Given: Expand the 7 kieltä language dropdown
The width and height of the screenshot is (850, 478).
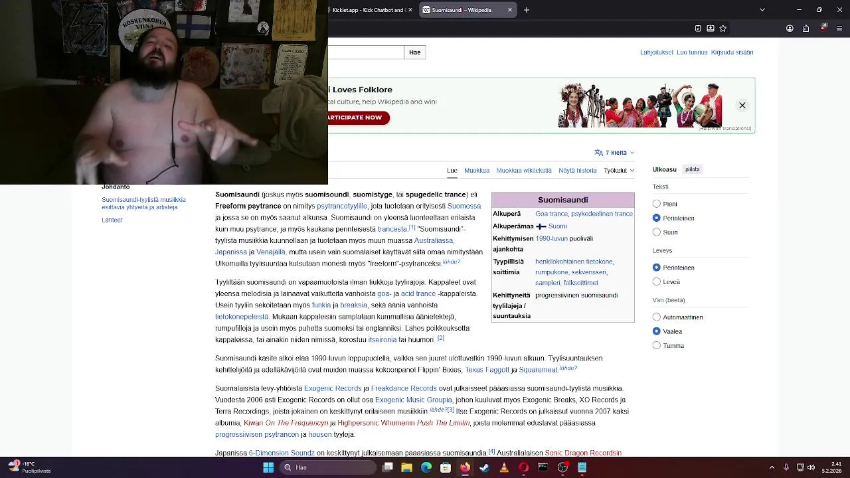Looking at the screenshot, I should (x=614, y=153).
